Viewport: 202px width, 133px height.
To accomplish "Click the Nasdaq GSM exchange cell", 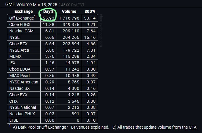I will tap(21, 31).
